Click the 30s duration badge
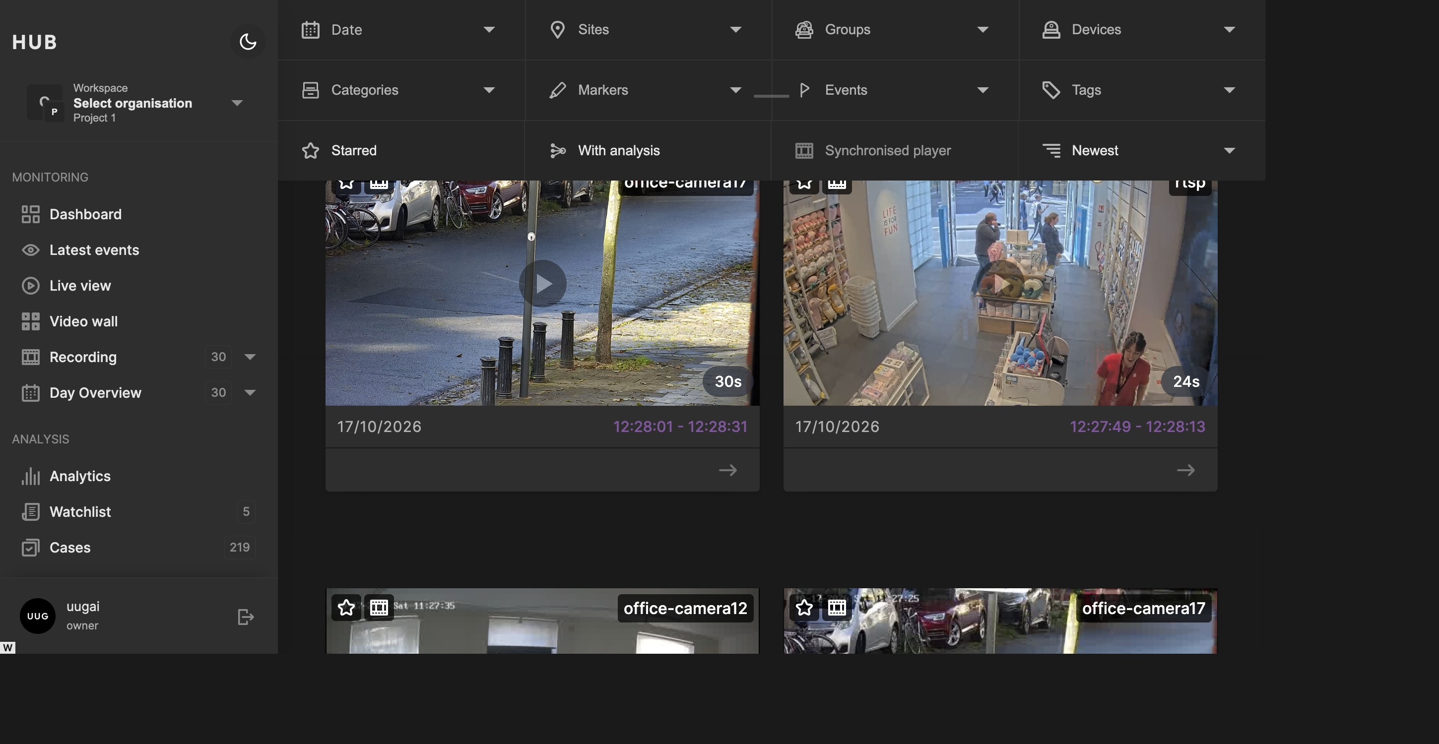The height and width of the screenshot is (744, 1439). click(728, 381)
